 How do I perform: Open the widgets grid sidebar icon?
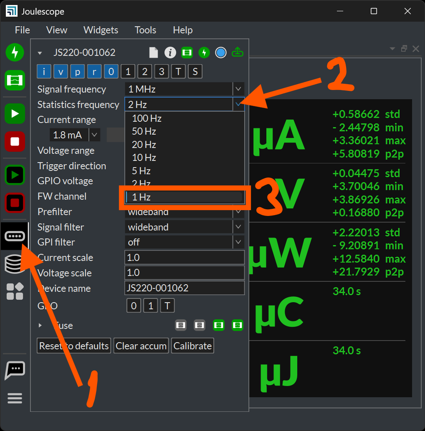pyautogui.click(x=15, y=291)
